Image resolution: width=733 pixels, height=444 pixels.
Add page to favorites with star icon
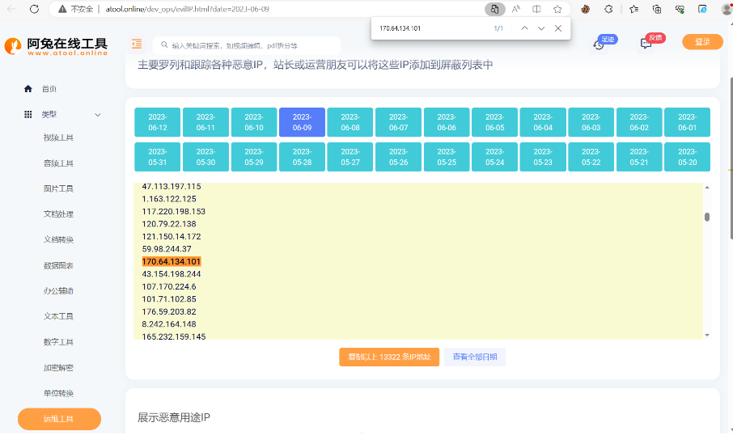[x=557, y=9]
